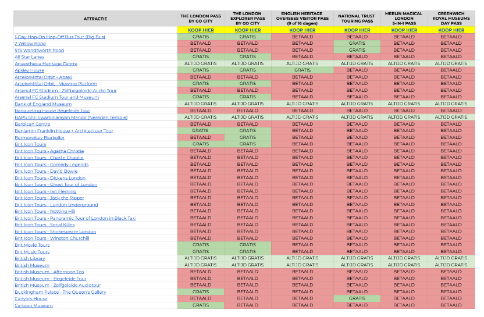Open the plain British Museum link

(x=32, y=265)
